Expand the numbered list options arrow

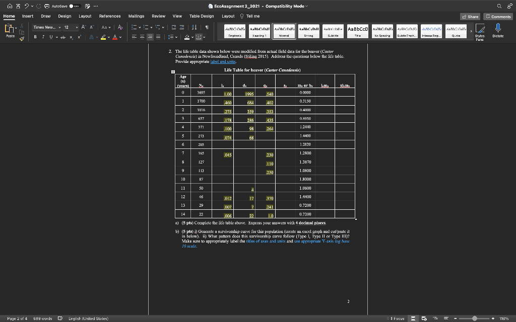pyautogui.click(x=151, y=27)
